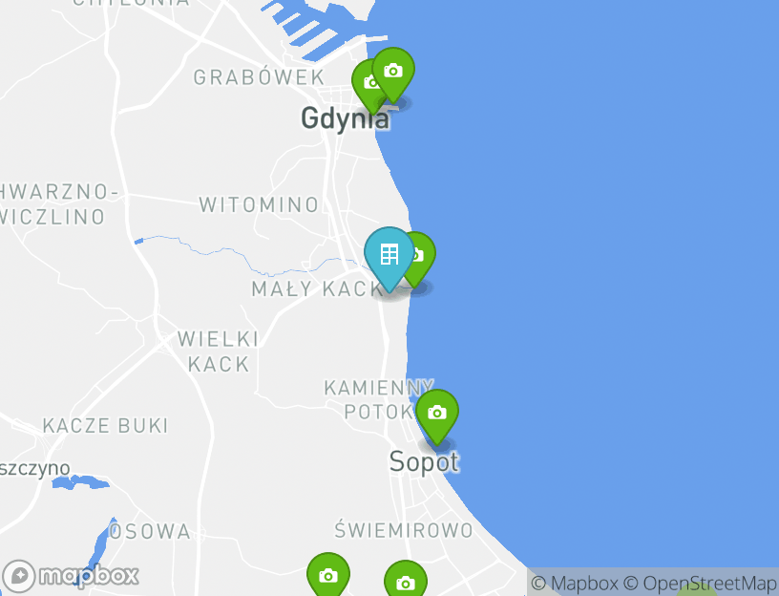This screenshot has height=596, width=779.
Task: Click the blue building marker near Mały Kack
Action: coord(389,256)
